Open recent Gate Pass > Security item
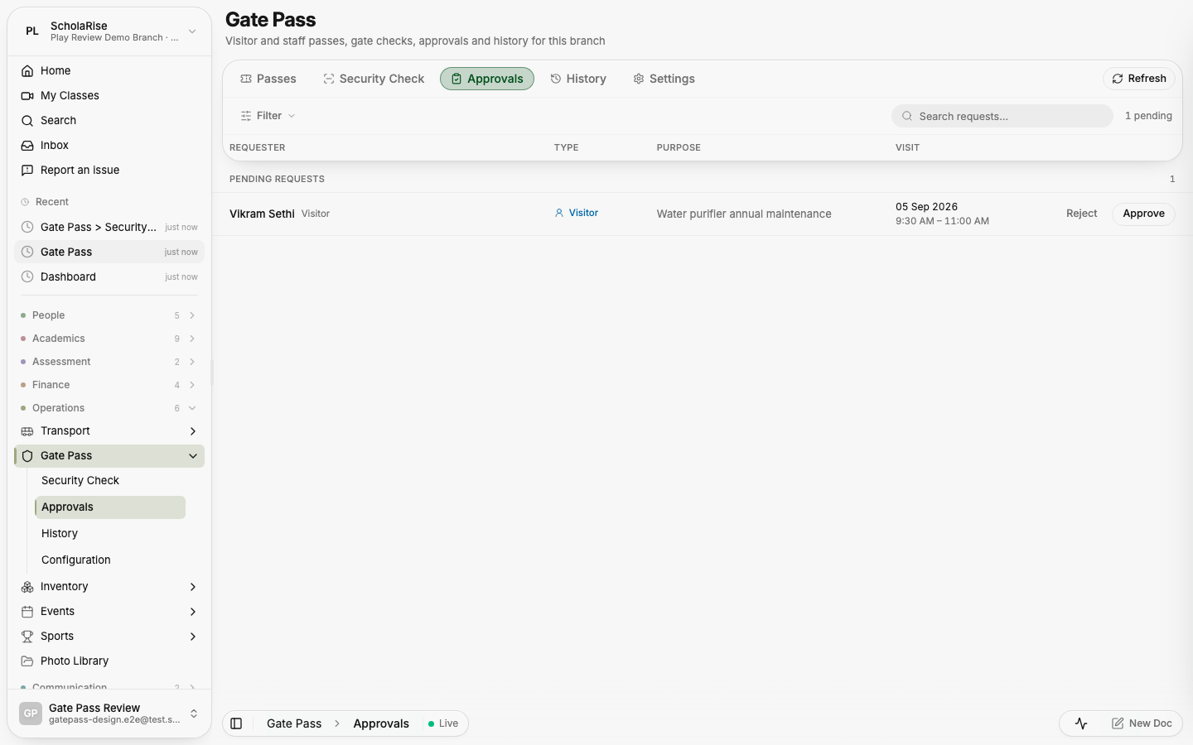The height and width of the screenshot is (745, 1193). [109, 227]
